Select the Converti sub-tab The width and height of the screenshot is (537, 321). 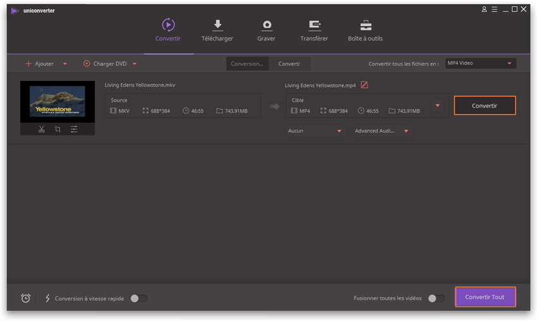[x=289, y=64]
